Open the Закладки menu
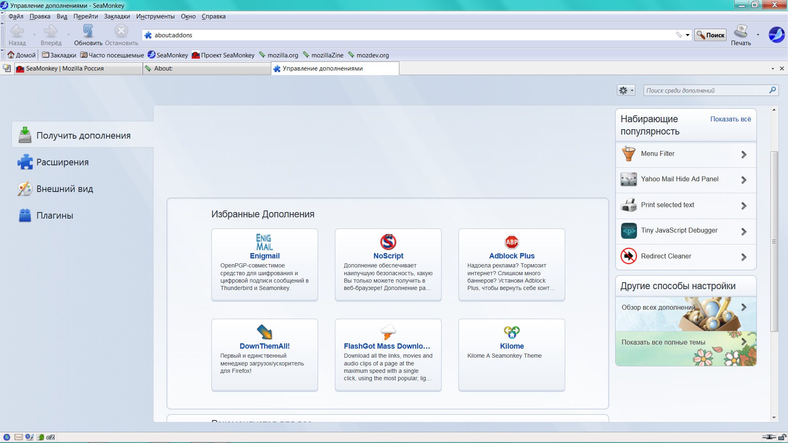 (x=117, y=16)
